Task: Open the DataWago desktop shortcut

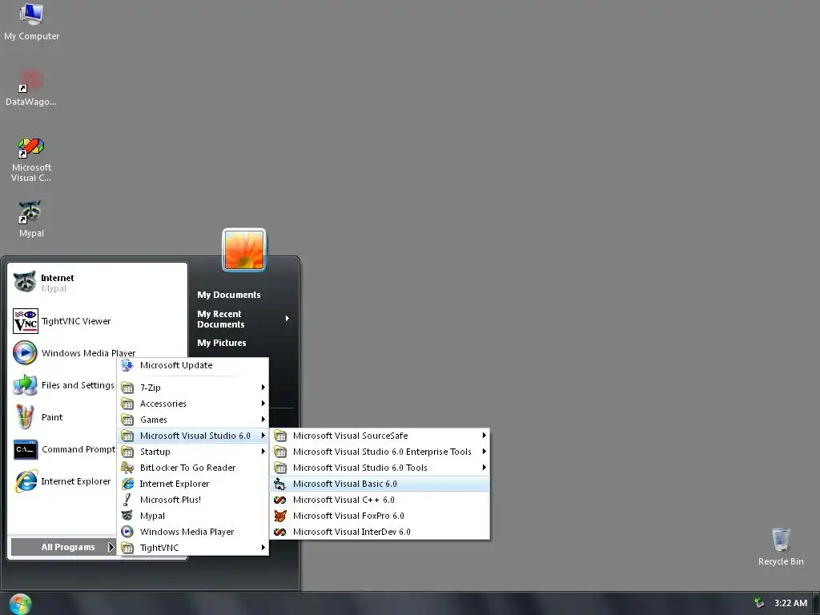Action: 31,88
